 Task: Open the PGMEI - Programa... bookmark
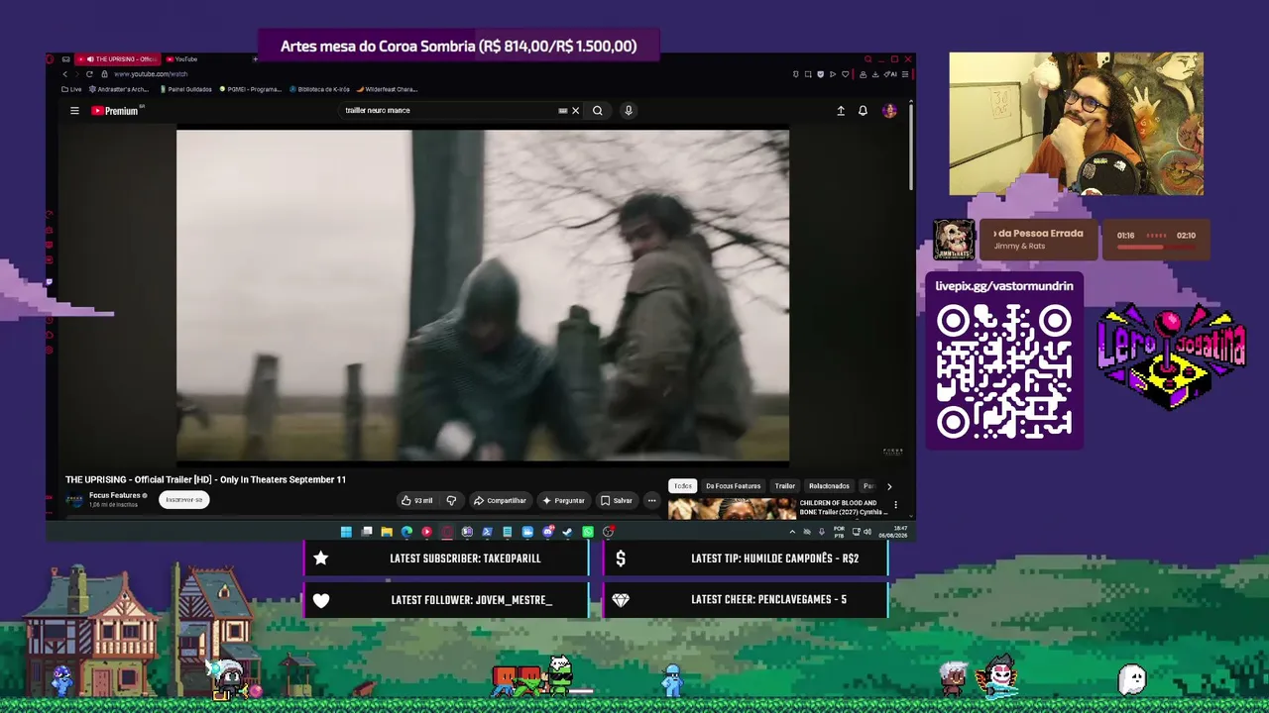[x=250, y=89]
